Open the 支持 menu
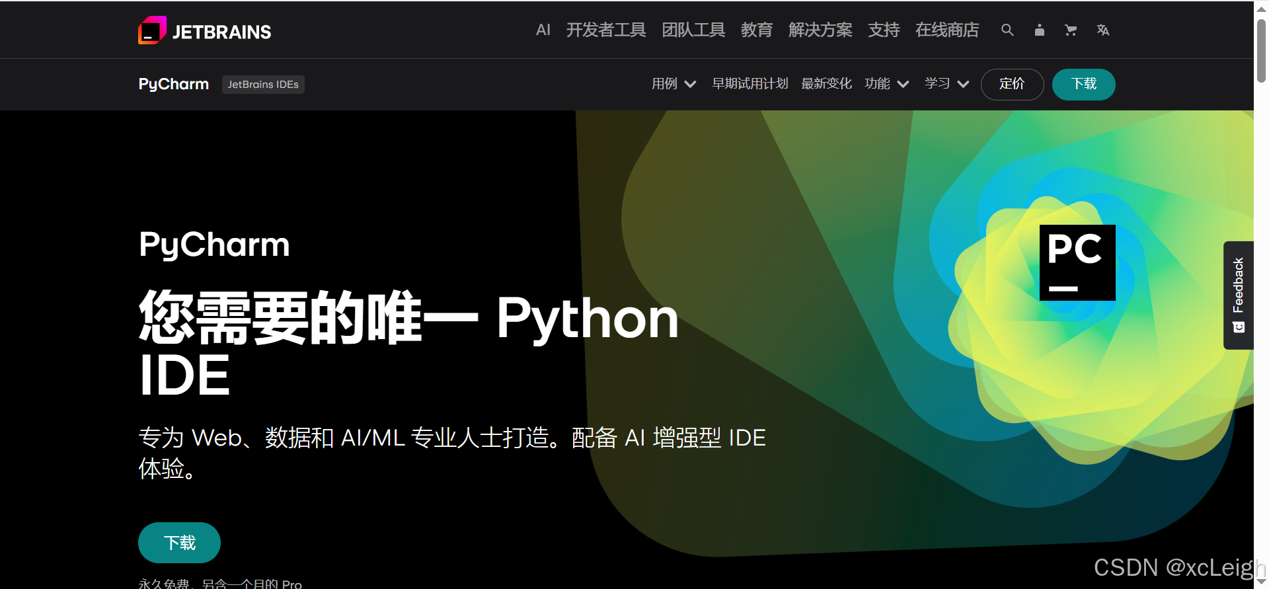1269x589 pixels. 884,30
